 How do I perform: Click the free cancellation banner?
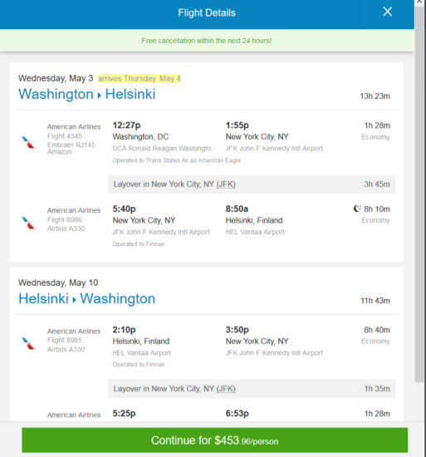207,41
